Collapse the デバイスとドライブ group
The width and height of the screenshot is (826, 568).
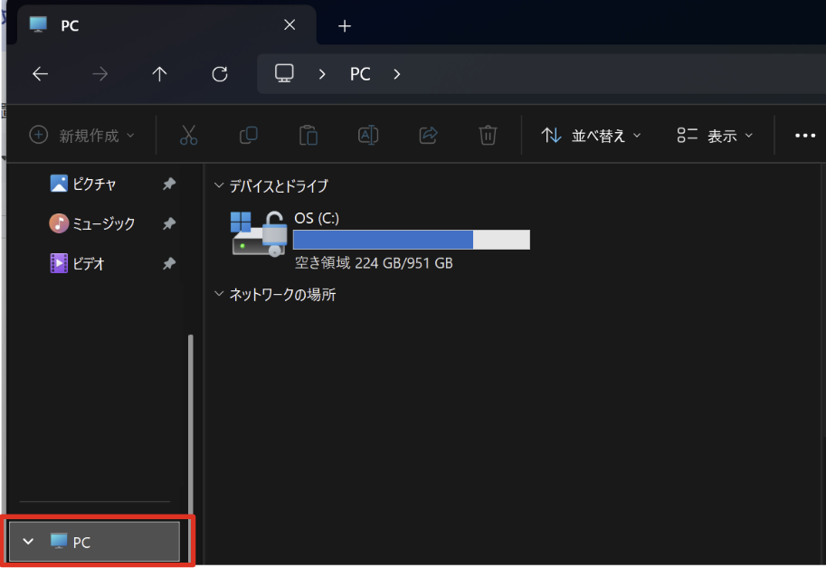(219, 185)
